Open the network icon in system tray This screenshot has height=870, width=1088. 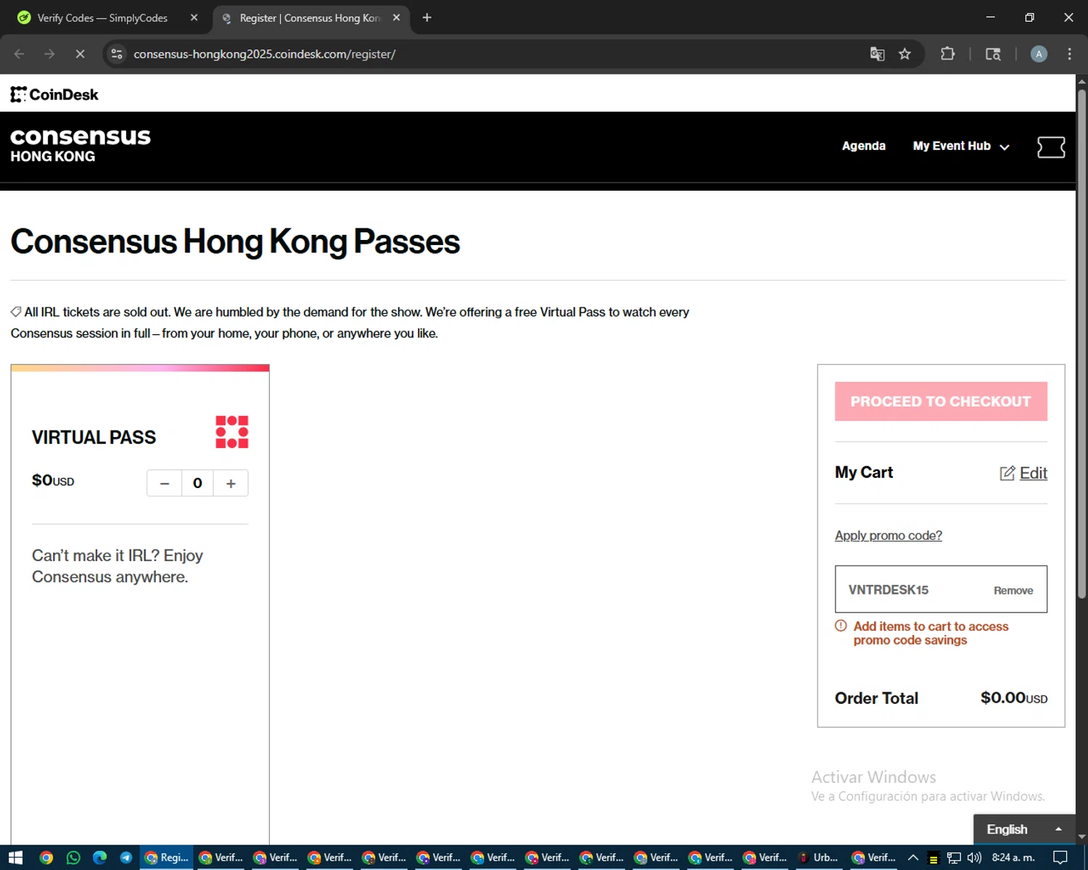coord(954,858)
